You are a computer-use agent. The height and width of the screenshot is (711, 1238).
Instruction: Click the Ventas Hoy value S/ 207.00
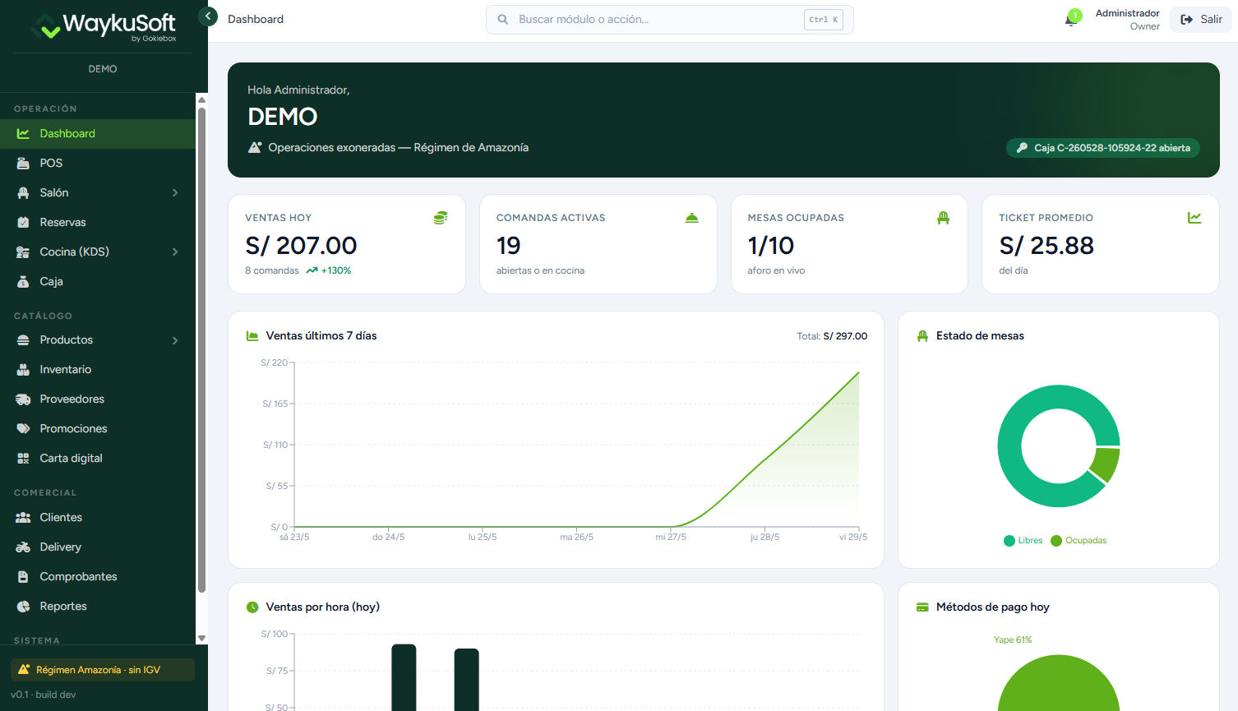(x=301, y=246)
